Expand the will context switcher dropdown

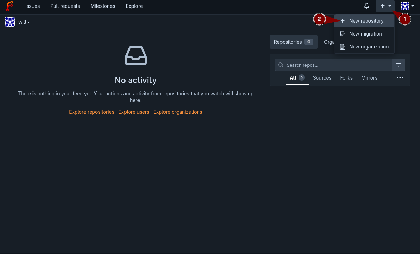(x=24, y=22)
